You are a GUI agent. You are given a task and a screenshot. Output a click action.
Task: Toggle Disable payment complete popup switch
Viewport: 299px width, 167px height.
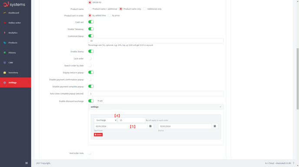point(91,86)
